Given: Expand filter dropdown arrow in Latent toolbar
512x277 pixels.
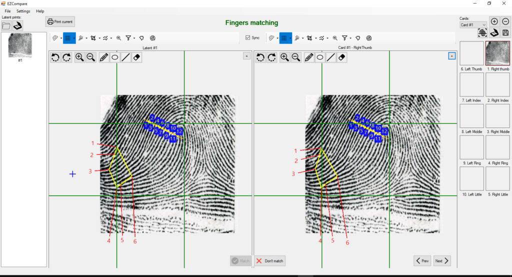Looking at the screenshot, I should click(x=134, y=38).
